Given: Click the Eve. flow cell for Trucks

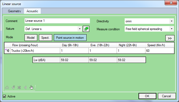Looking at the screenshot, I should (x=103, y=51).
